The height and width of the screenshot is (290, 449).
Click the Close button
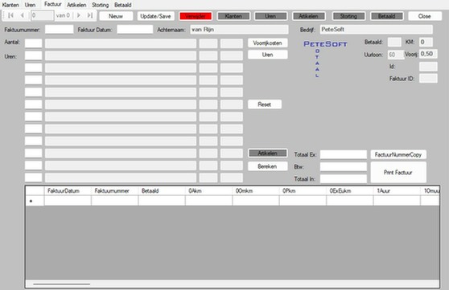[424, 16]
